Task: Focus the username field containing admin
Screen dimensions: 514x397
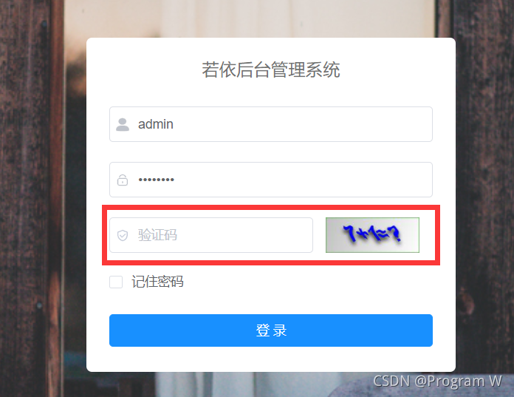Action: point(271,124)
